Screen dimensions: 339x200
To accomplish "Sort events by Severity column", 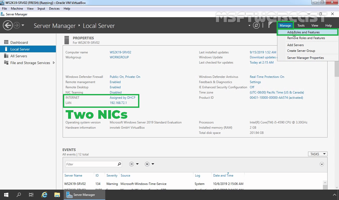I will coord(112,176).
